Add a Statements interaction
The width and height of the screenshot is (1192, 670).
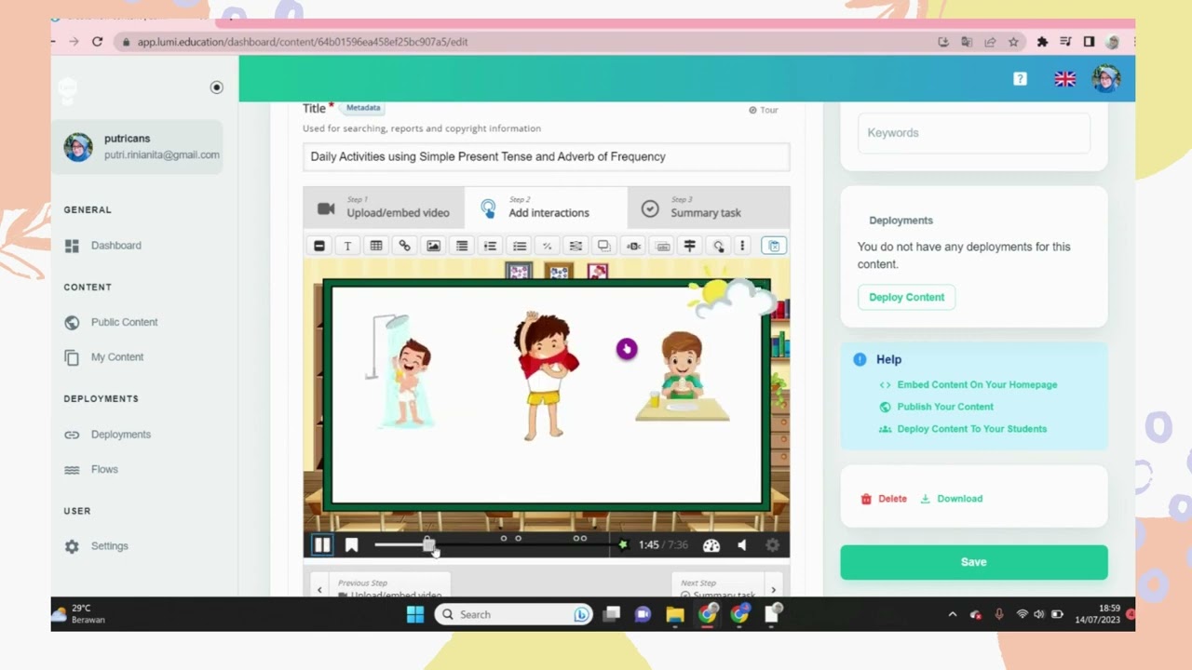click(462, 246)
